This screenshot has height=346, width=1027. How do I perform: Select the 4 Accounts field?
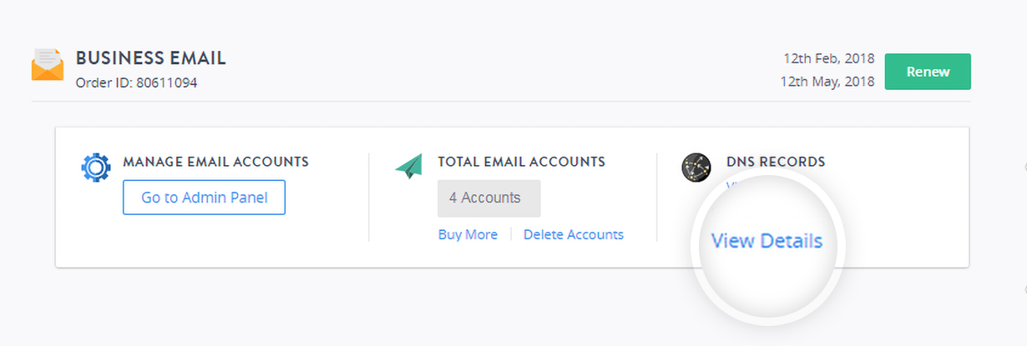489,198
